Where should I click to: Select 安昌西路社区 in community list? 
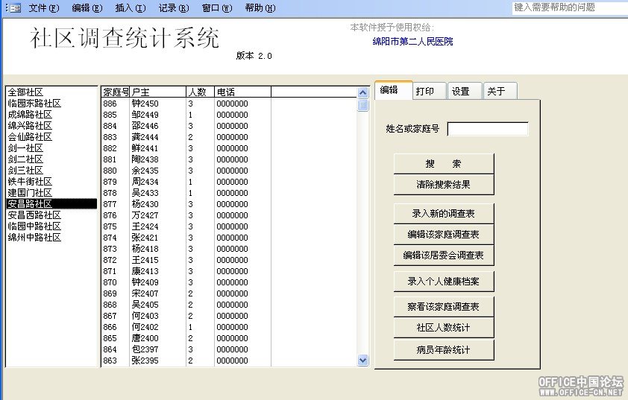click(x=51, y=215)
